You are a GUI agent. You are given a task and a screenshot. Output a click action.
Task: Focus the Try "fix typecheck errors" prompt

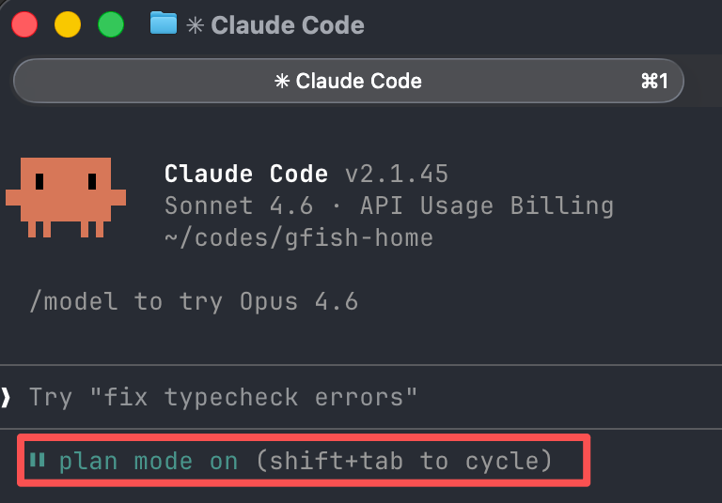point(223,397)
